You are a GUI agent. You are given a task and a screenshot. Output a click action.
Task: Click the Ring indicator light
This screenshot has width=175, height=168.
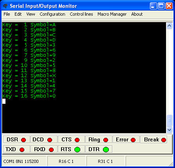pos(106,140)
